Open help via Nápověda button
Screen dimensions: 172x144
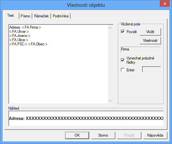coord(155,135)
